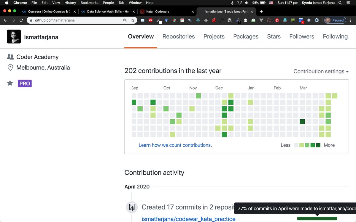Open the People menu
The height and width of the screenshot is (222, 356).
[108, 3]
